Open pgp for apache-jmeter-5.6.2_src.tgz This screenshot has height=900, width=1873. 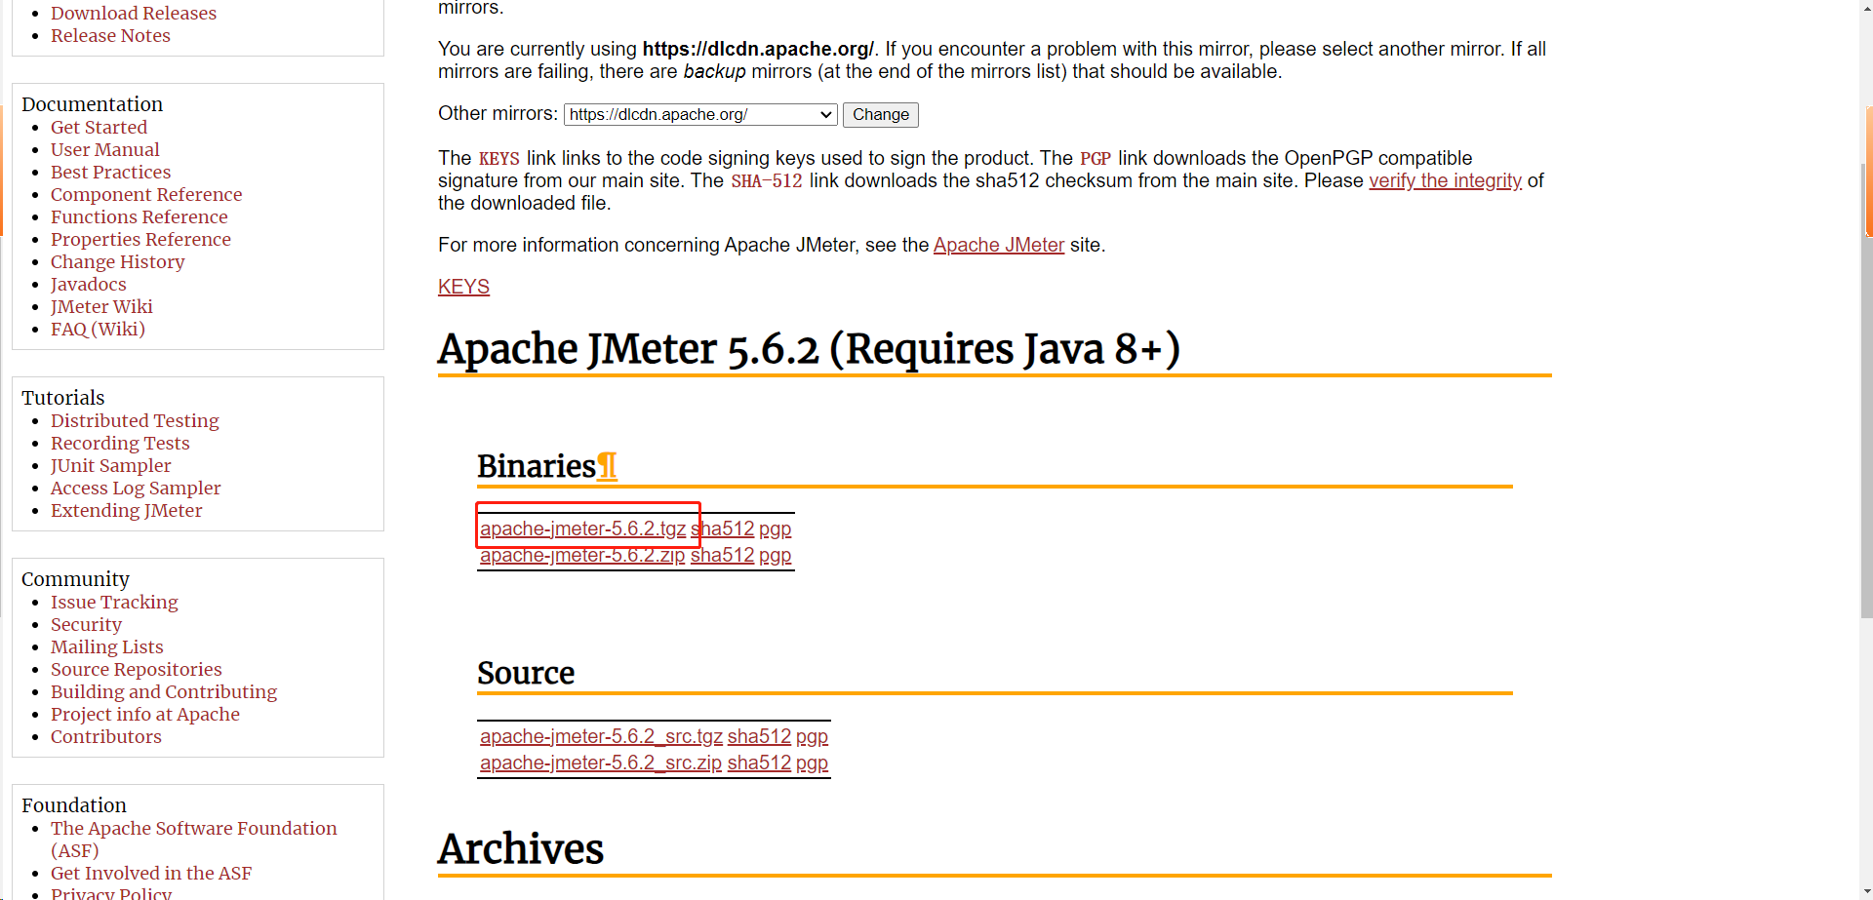click(812, 736)
